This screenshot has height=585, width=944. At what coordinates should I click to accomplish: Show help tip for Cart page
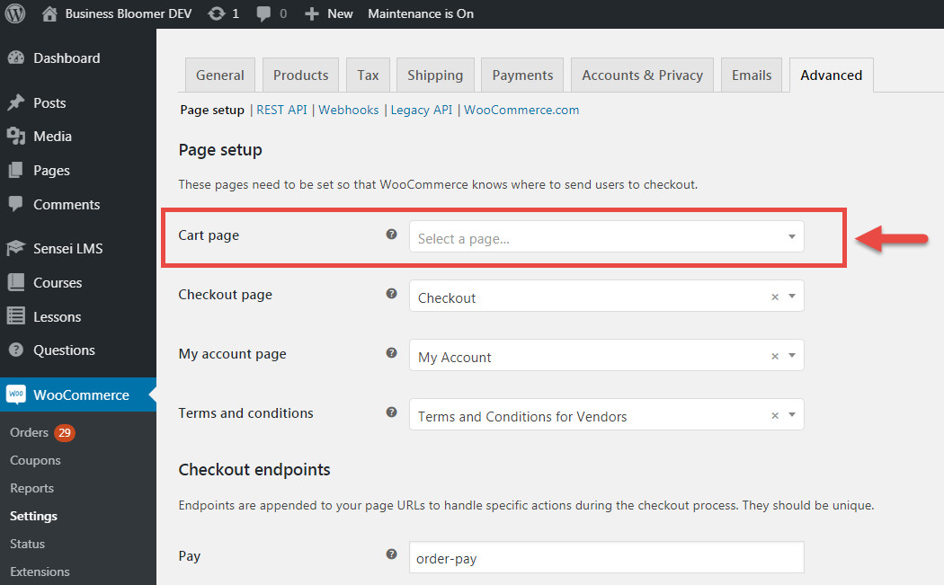(391, 235)
